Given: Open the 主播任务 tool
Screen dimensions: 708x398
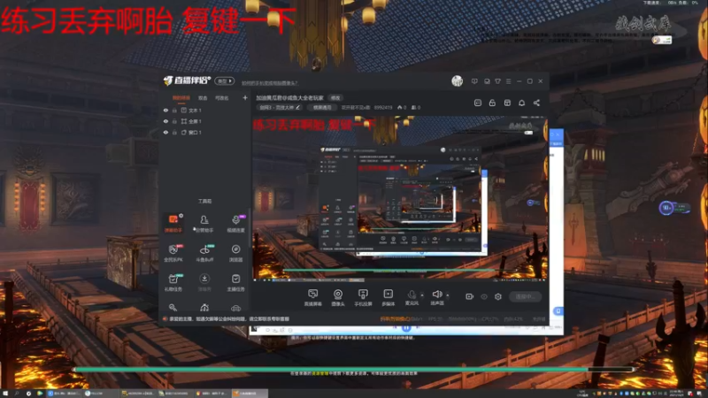Looking at the screenshot, I should 235,282.
